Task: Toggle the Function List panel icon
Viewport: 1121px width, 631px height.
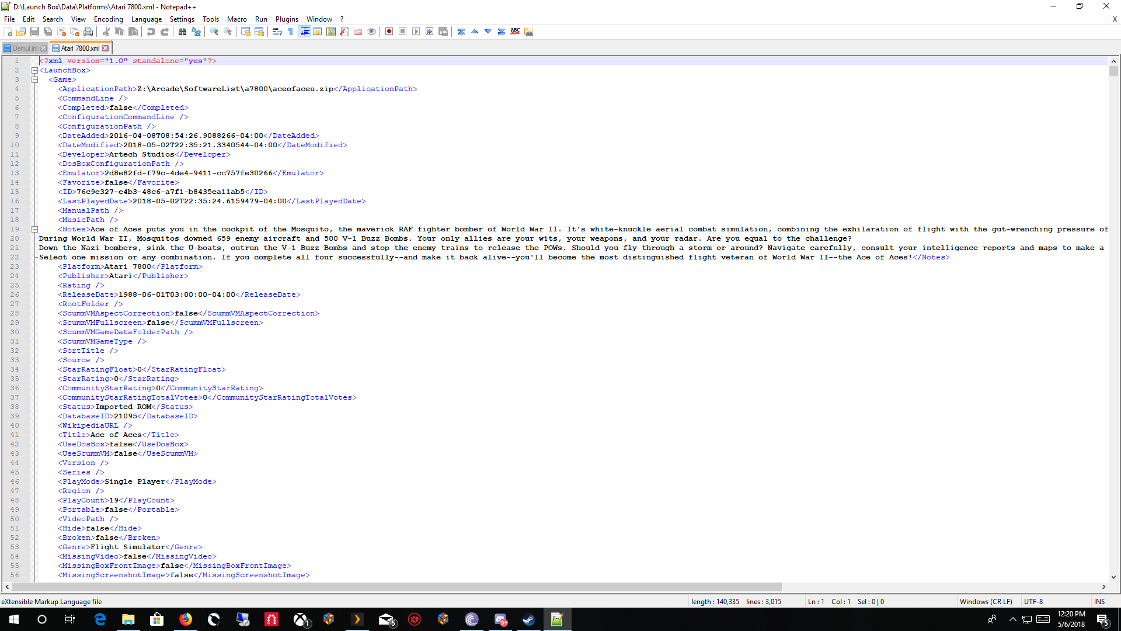Action: pyautogui.click(x=344, y=32)
